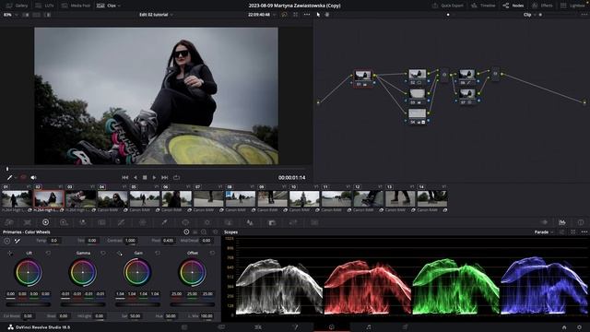Reset the Gamma color wheel

(102, 254)
